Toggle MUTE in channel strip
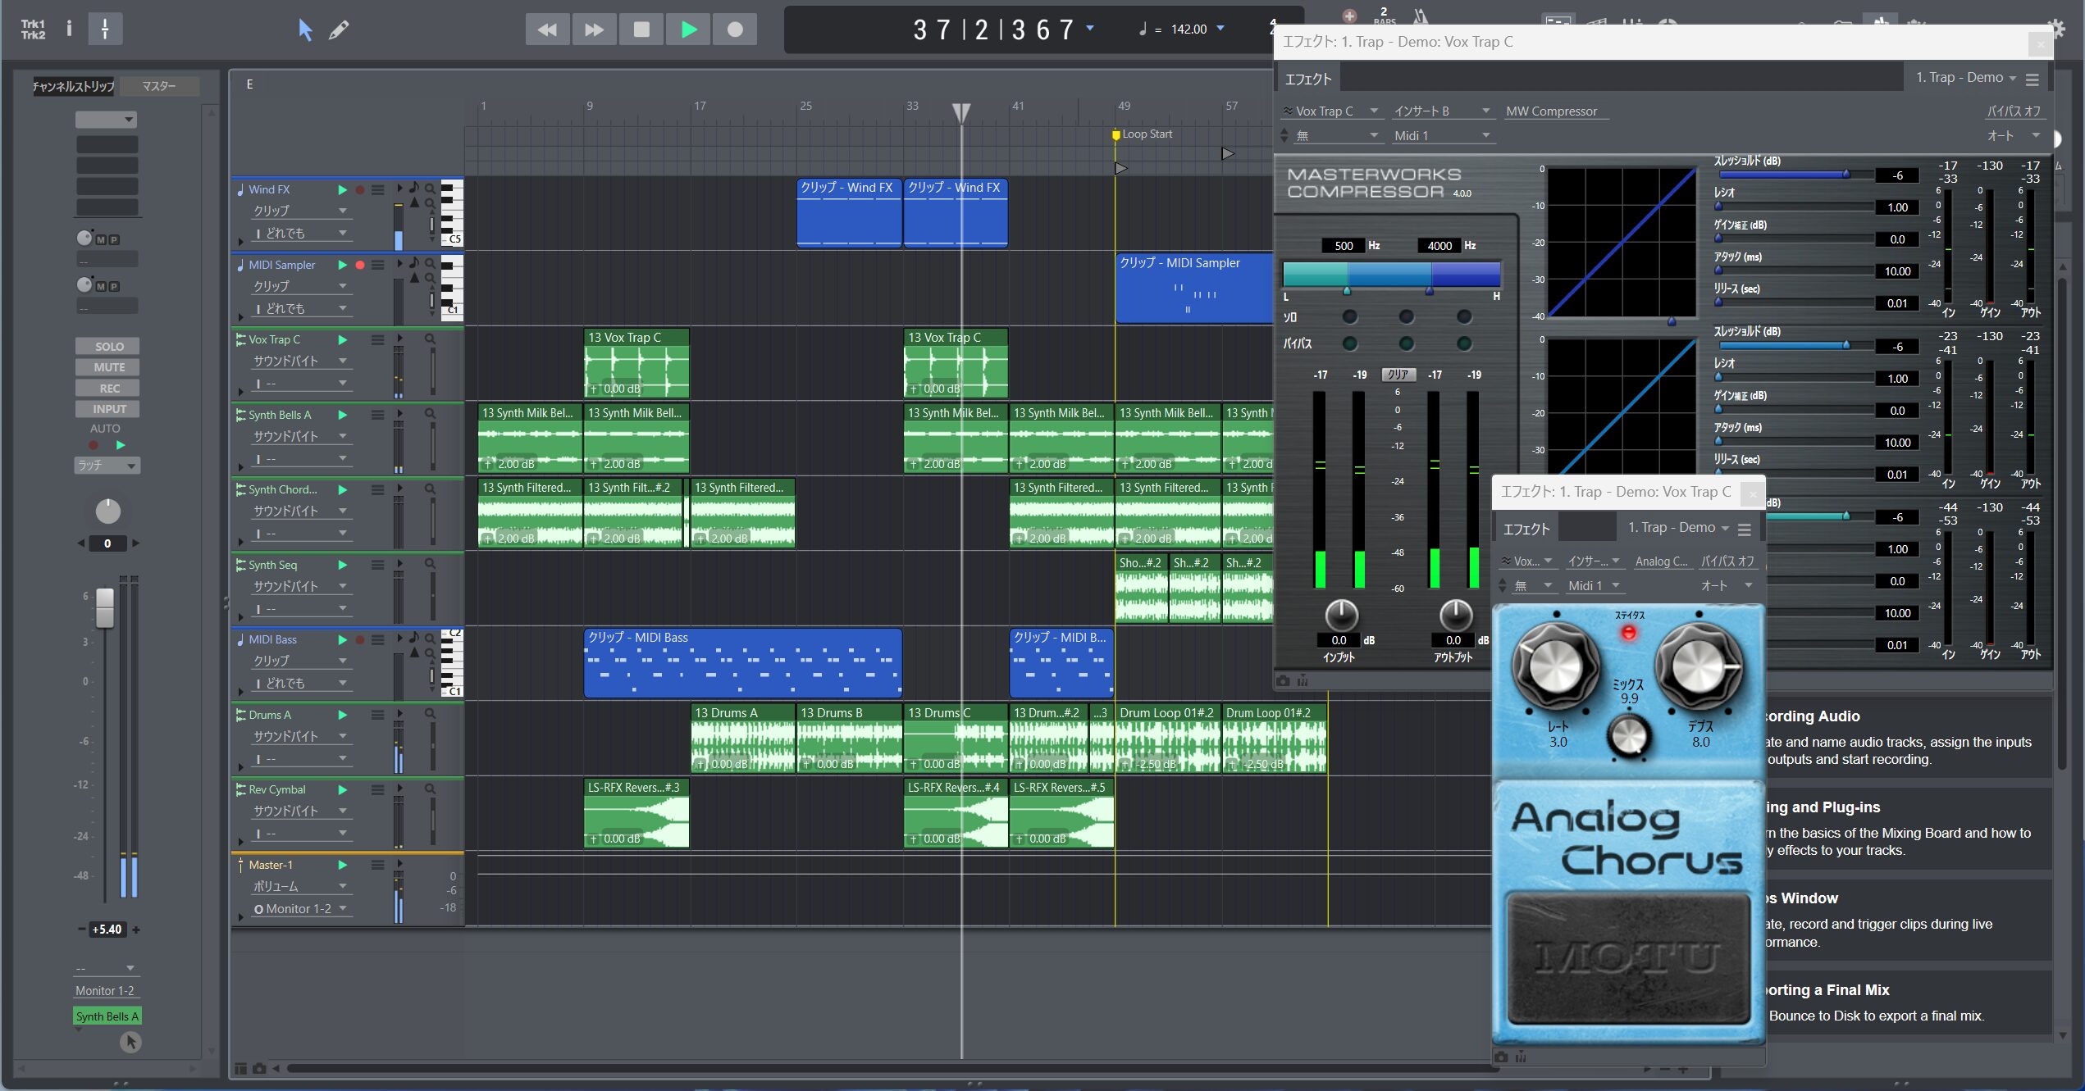Screen dimensions: 2085x1091 (108, 367)
